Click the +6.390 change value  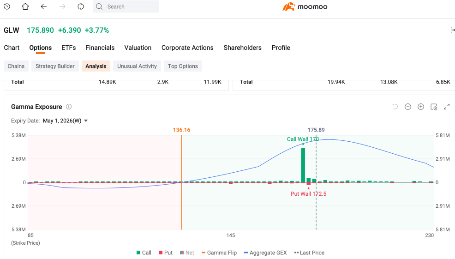(69, 30)
